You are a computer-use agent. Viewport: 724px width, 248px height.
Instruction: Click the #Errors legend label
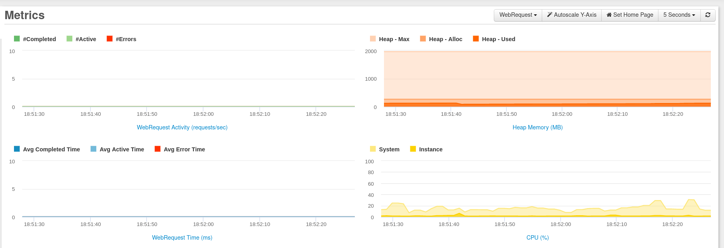(126, 39)
